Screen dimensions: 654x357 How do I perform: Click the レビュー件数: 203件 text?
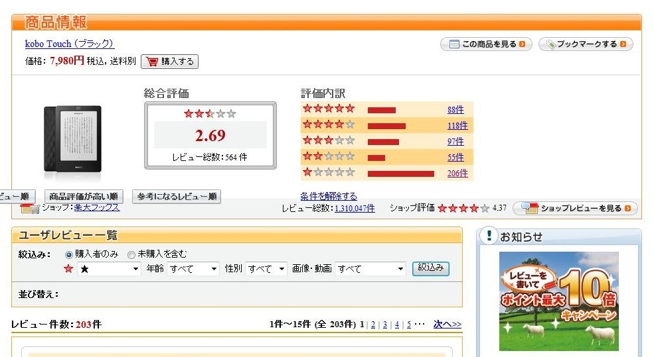click(x=56, y=325)
